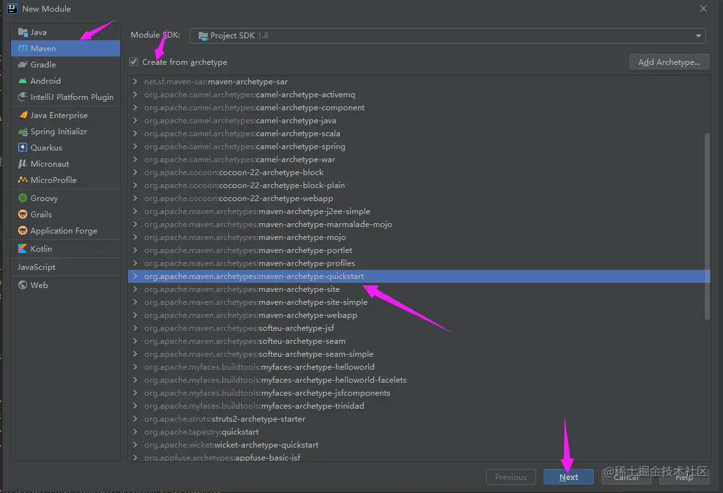Viewport: 723px width, 493px height.
Task: Click the Next button
Action: 568,477
